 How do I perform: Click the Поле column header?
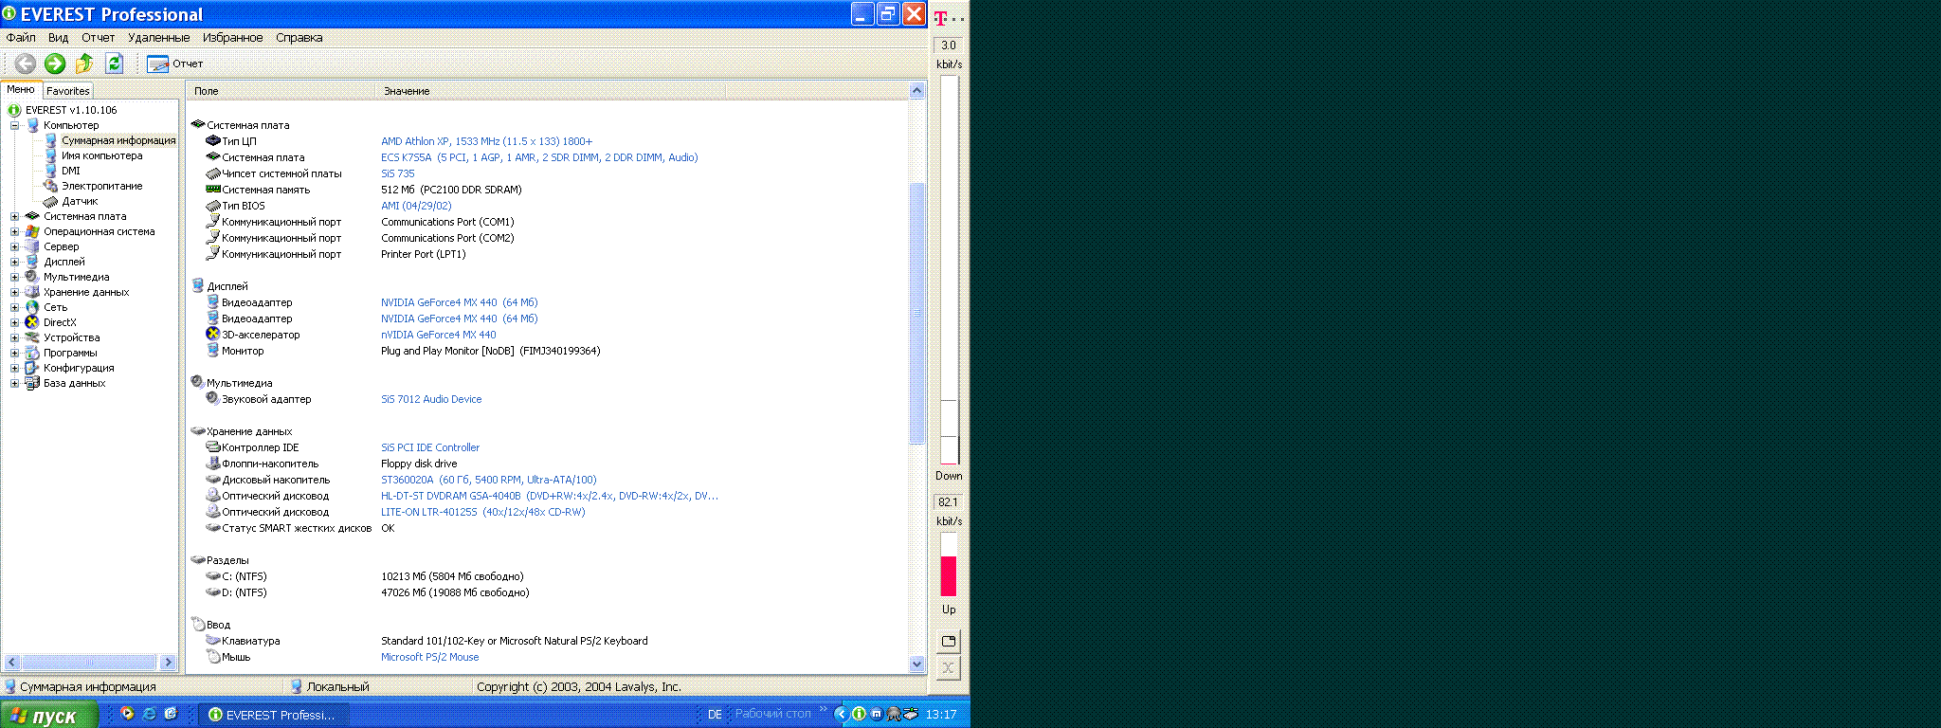click(x=281, y=91)
